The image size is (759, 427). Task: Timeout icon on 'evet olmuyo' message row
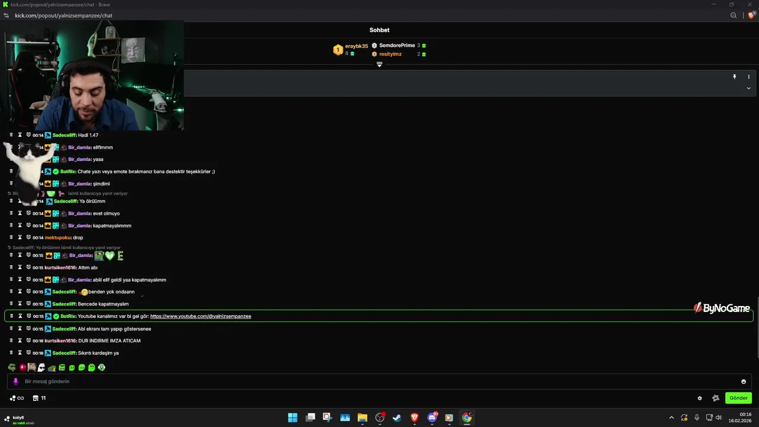[20, 213]
